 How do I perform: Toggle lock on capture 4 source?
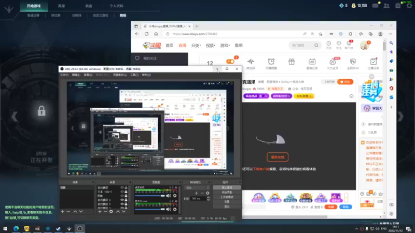(x=126, y=200)
